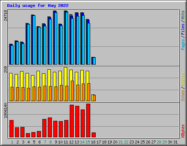
Task: Select day 16 on the x-axis
Action: pos(93,142)
